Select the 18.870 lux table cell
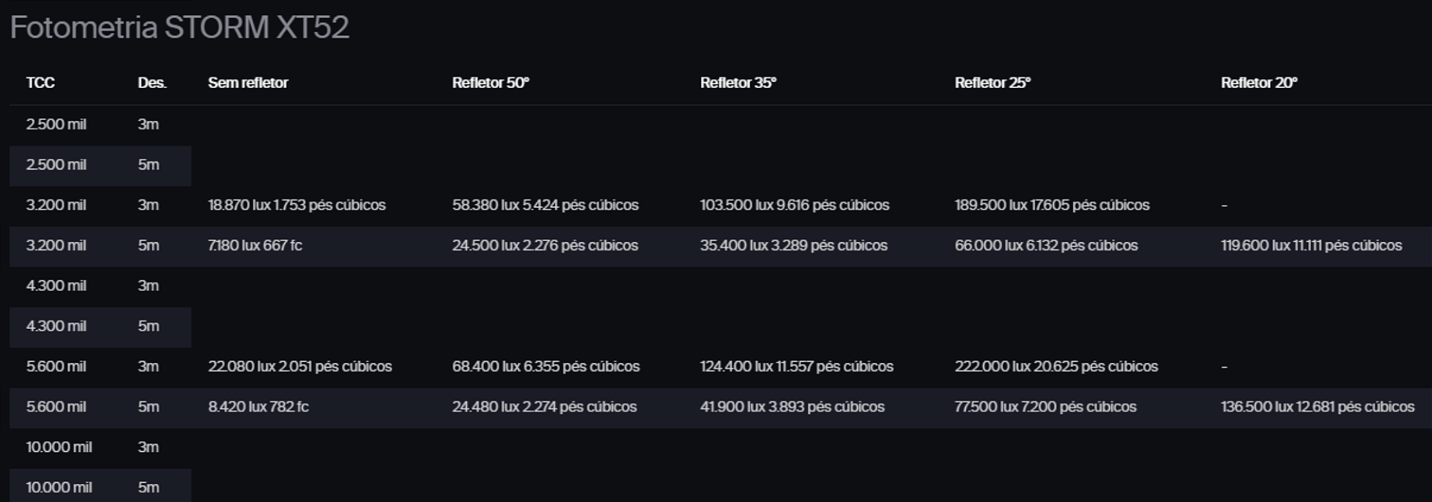 pos(296,205)
